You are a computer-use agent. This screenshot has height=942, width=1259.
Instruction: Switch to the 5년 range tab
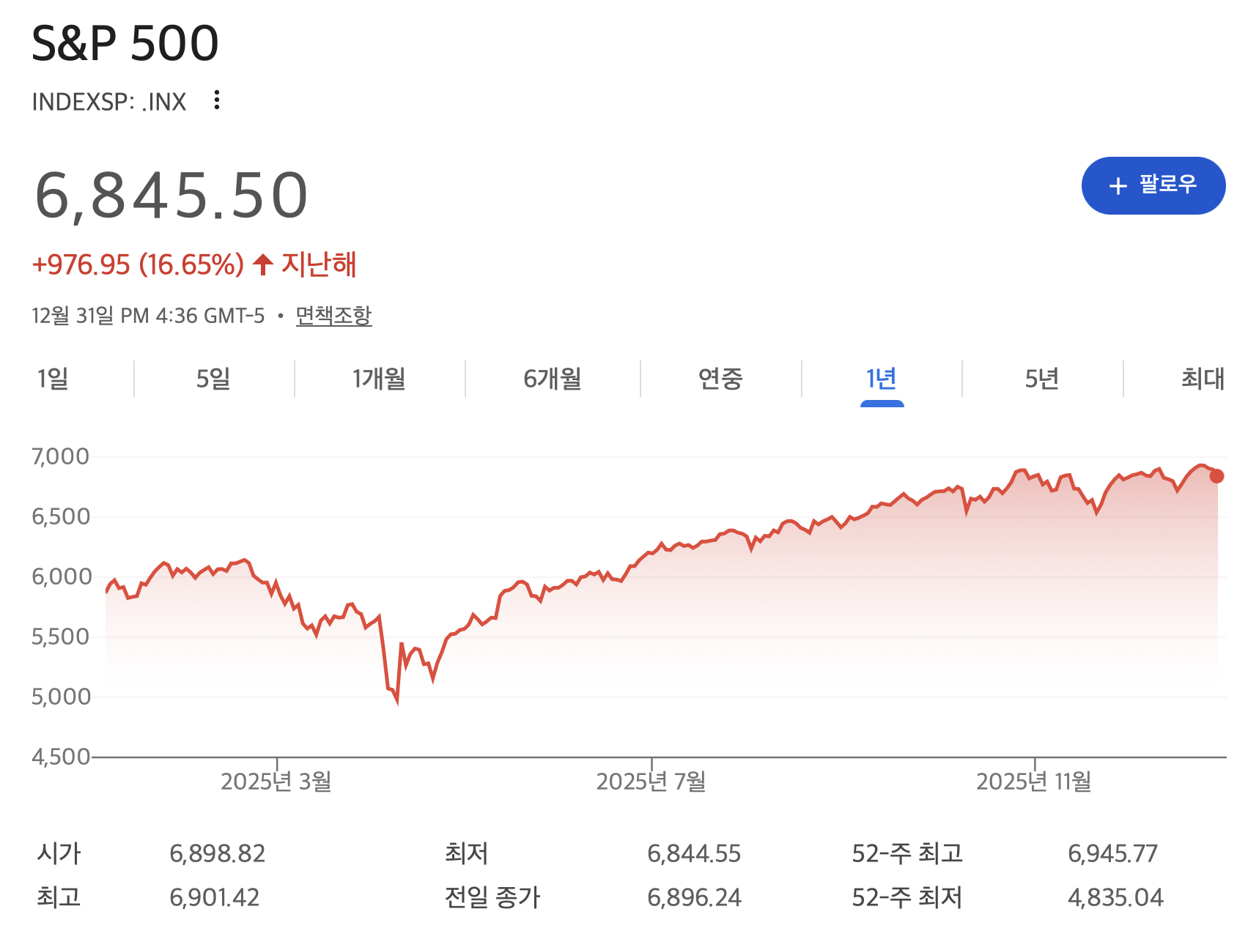pyautogui.click(x=1041, y=379)
